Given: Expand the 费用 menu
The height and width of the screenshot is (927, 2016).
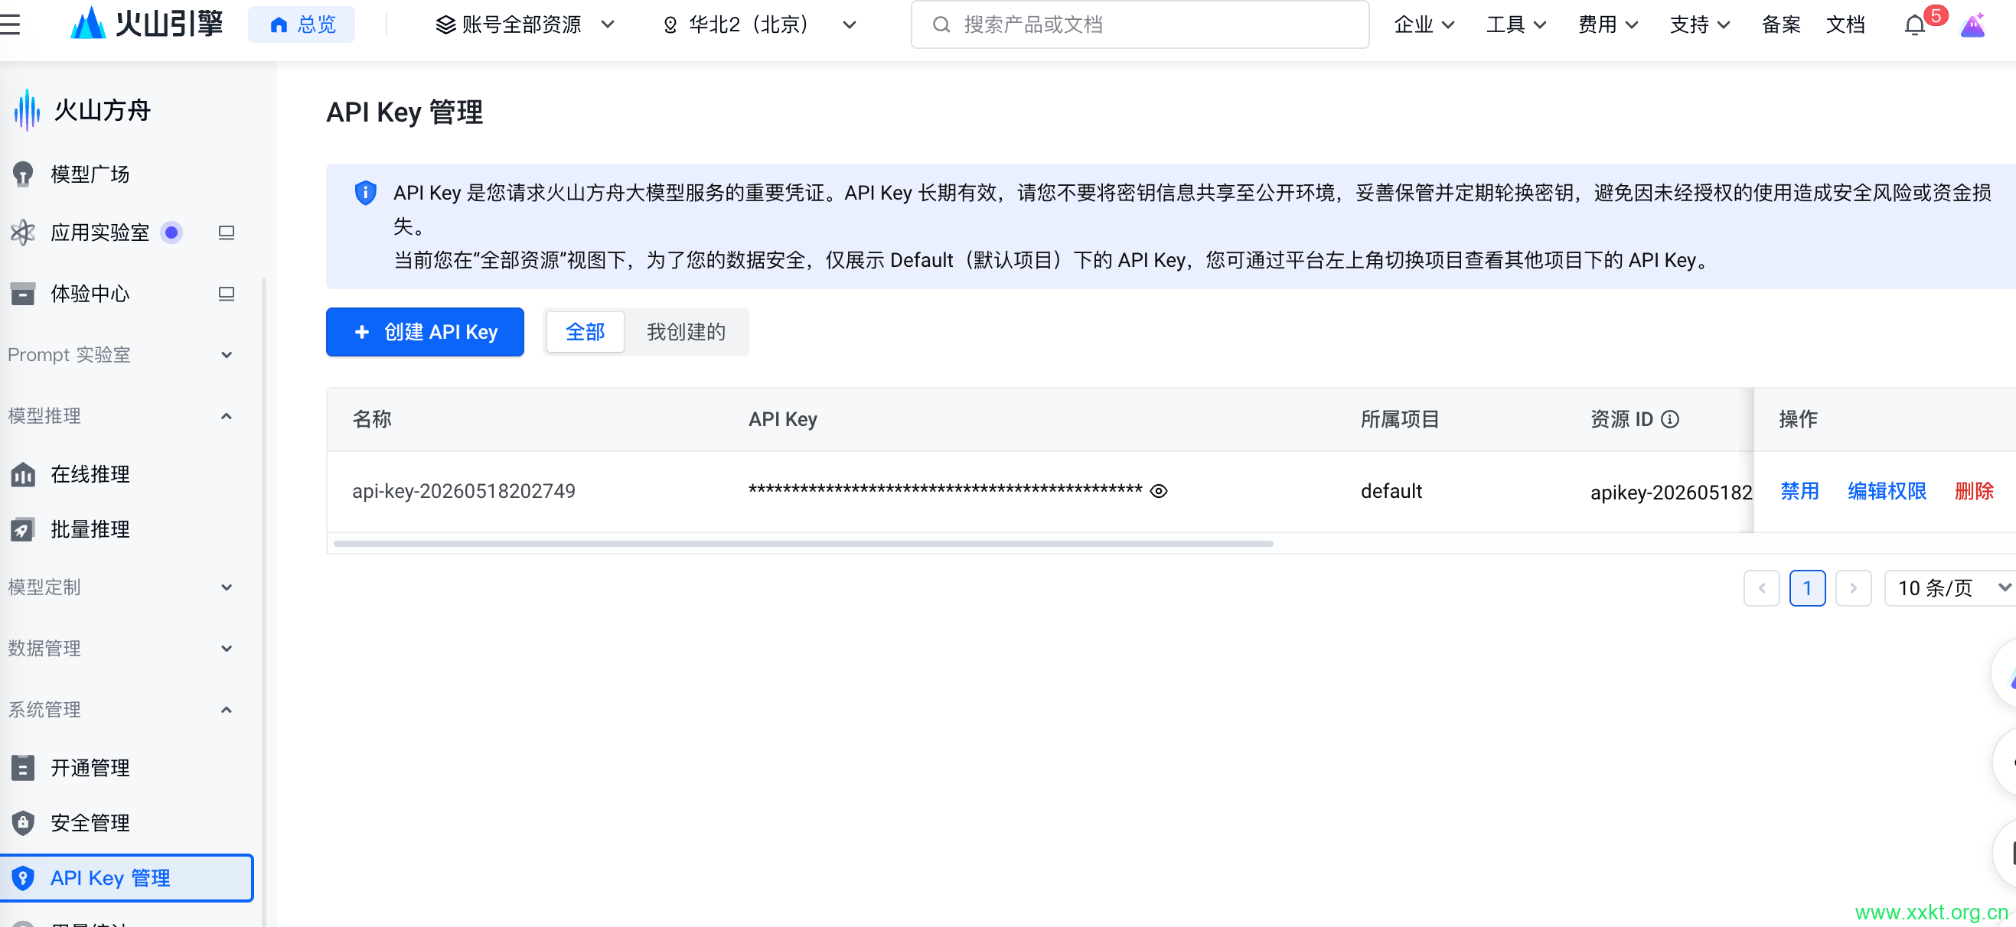Looking at the screenshot, I should tap(1607, 25).
